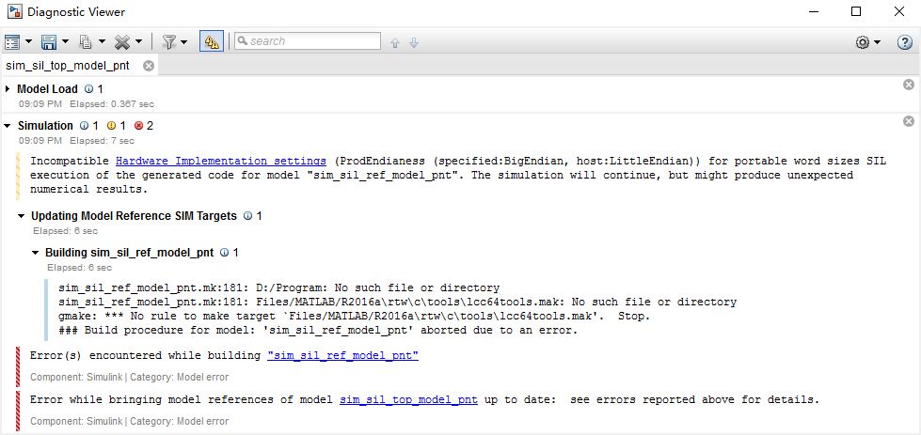
Task: Click 'Elapsed: 7 sec' text
Action: pyautogui.click(x=102, y=141)
